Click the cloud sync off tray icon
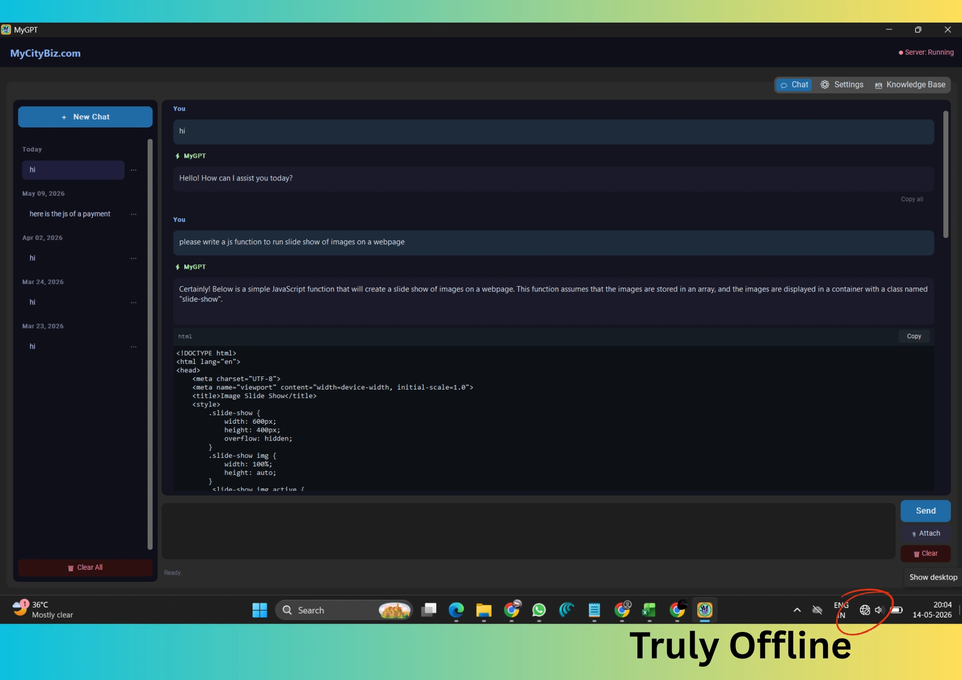The width and height of the screenshot is (962, 680). 817,610
